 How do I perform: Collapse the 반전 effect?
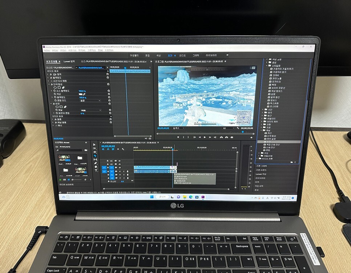pyautogui.click(x=51, y=104)
